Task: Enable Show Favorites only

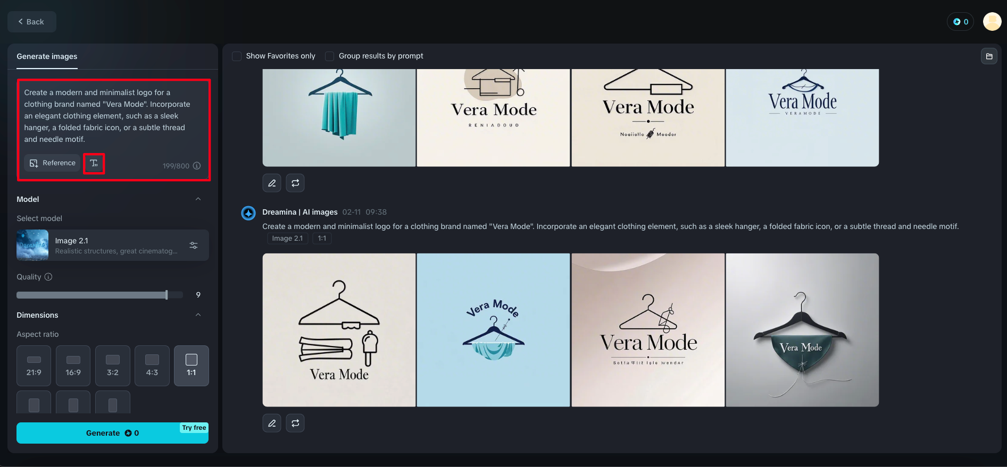Action: tap(237, 56)
